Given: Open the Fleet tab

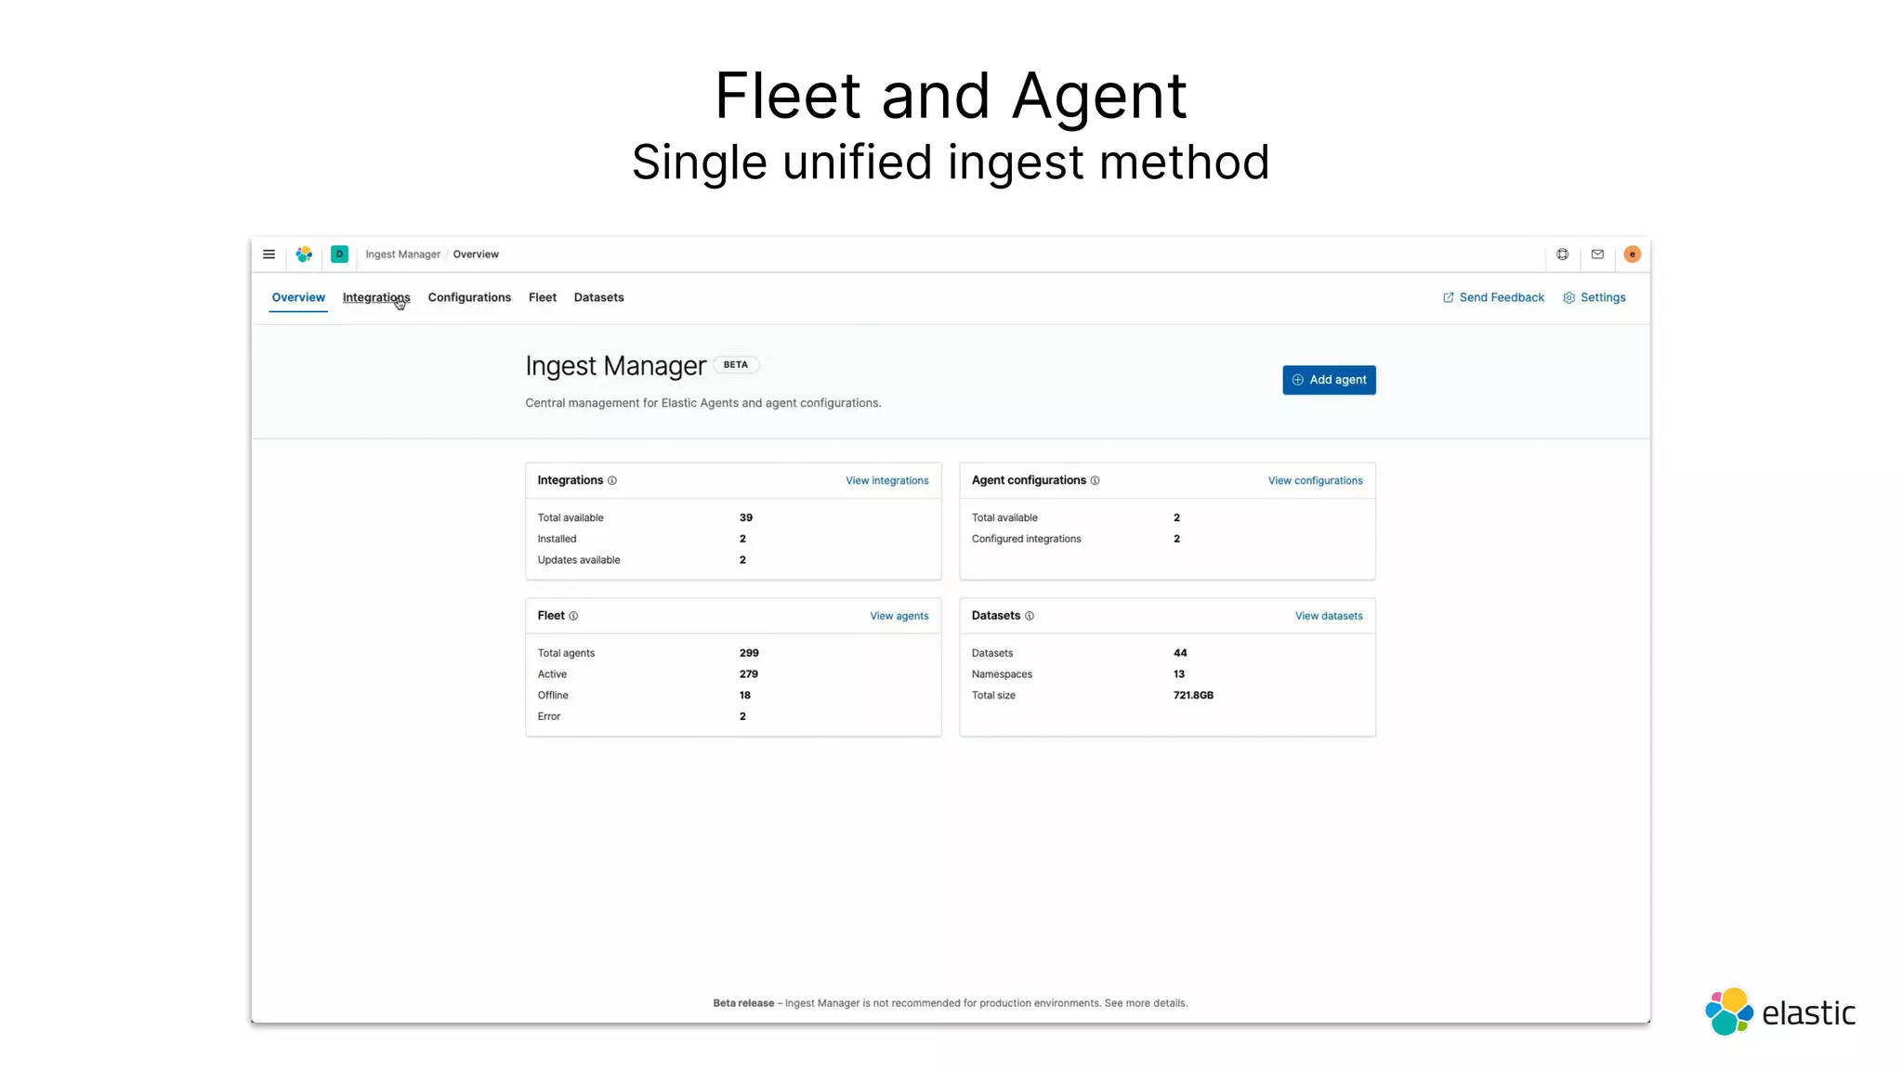Looking at the screenshot, I should 543,297.
